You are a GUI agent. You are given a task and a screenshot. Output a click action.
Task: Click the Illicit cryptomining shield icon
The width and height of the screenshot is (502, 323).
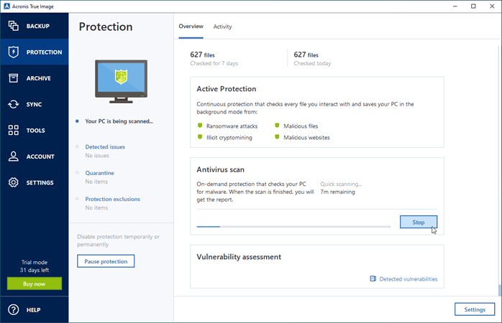click(x=200, y=137)
